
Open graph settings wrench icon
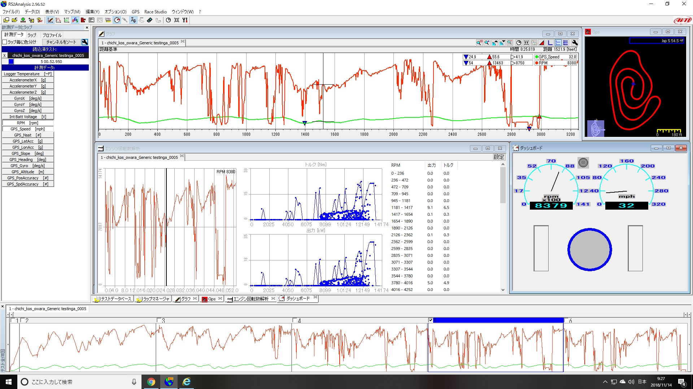tap(575, 43)
